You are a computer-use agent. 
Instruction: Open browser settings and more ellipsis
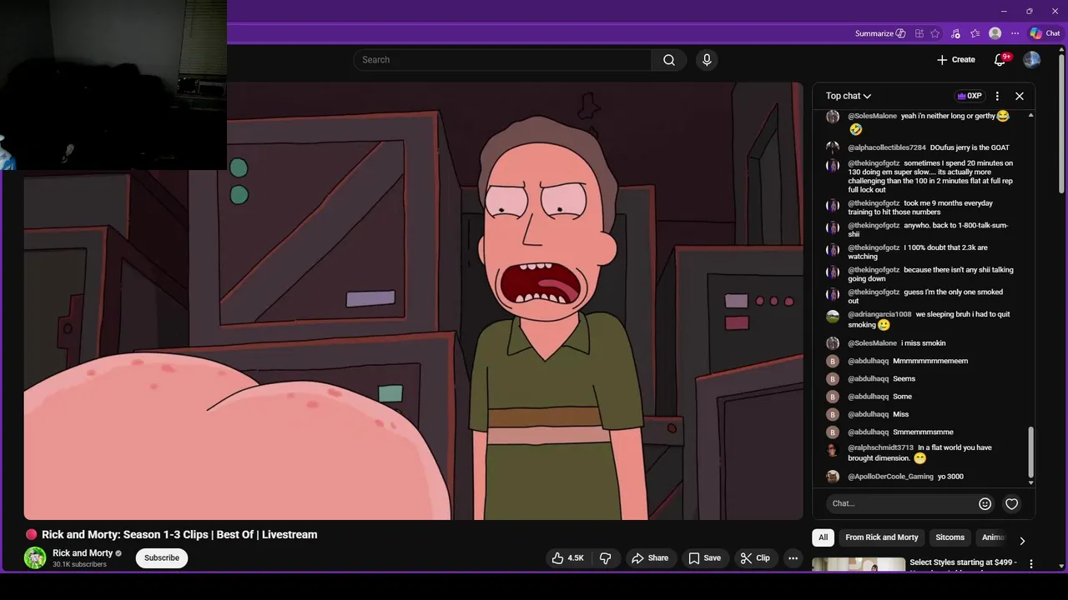click(x=1015, y=33)
